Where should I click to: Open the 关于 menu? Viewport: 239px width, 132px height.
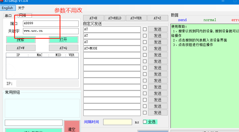click(x=21, y=8)
